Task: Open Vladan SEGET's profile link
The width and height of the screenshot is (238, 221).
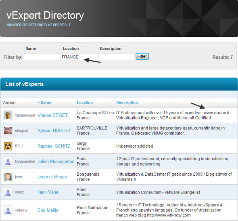Action: pyautogui.click(x=52, y=115)
